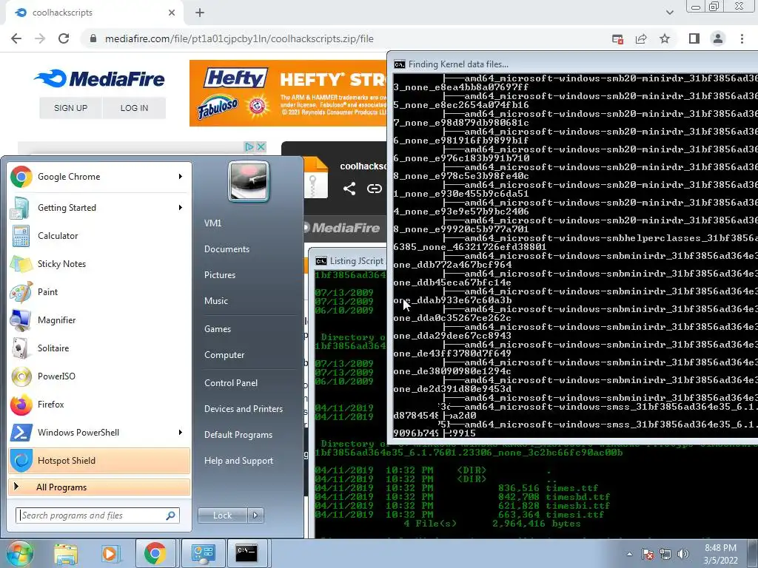Launch PowerISO

(99, 376)
